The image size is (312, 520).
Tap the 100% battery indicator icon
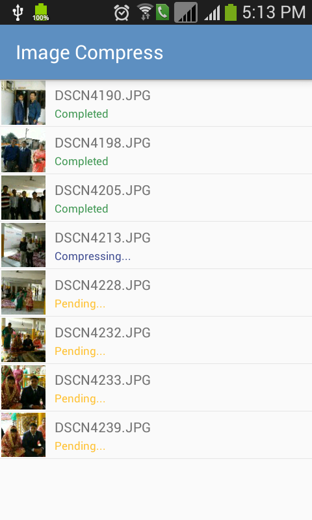pyautogui.click(x=40, y=12)
